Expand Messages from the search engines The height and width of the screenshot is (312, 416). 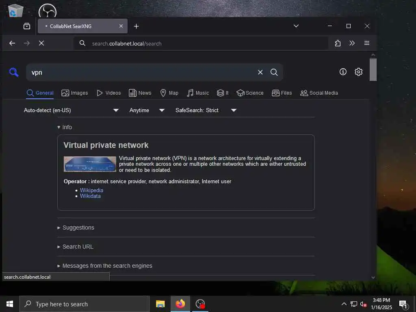(105, 266)
